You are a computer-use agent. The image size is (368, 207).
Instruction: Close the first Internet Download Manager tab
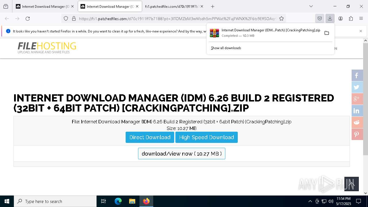tap(72, 6)
